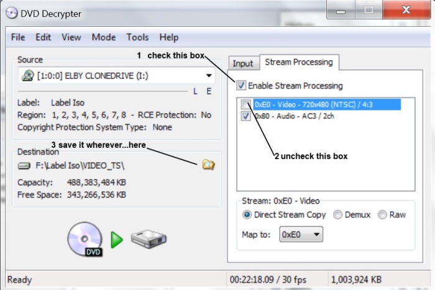The height and width of the screenshot is (290, 435).
Task: Select the 0x80 Audio AC3 / 2ch row
Action: (x=295, y=116)
